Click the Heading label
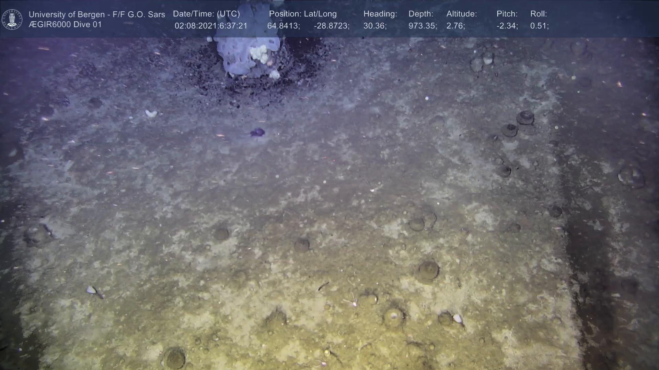This screenshot has height=370, width=659. 380,14
